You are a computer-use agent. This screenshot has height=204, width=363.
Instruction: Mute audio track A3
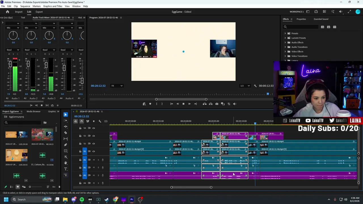coord(94,175)
